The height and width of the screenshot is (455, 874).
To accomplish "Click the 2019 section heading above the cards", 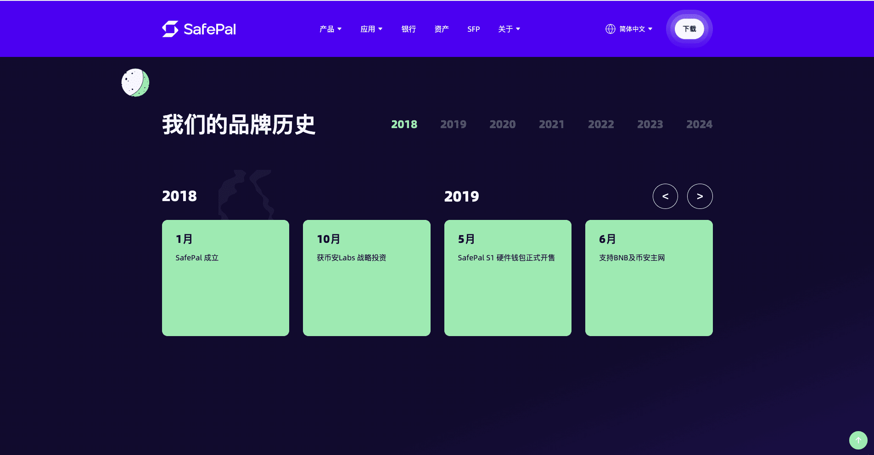I will [462, 197].
